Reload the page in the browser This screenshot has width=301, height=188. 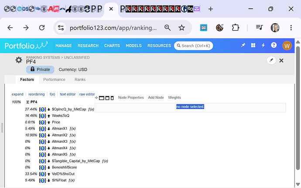click(x=42, y=28)
